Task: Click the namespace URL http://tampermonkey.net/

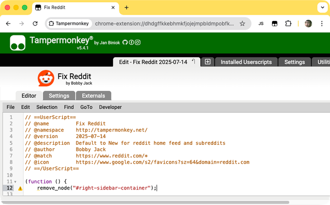Action: (x=112, y=130)
